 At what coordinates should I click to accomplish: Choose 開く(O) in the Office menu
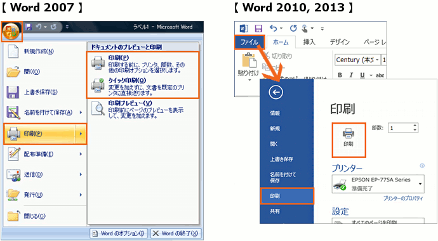point(45,72)
